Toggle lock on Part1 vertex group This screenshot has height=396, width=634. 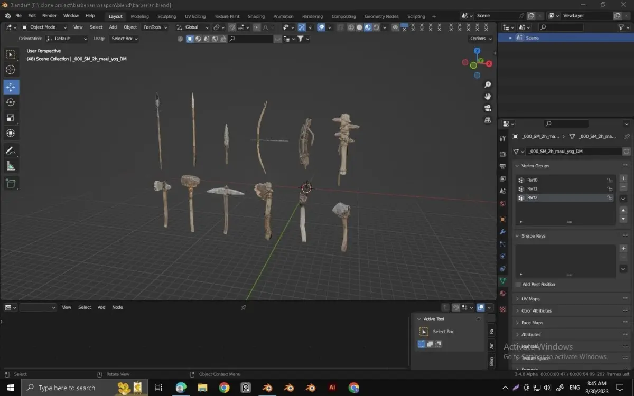[x=610, y=188]
